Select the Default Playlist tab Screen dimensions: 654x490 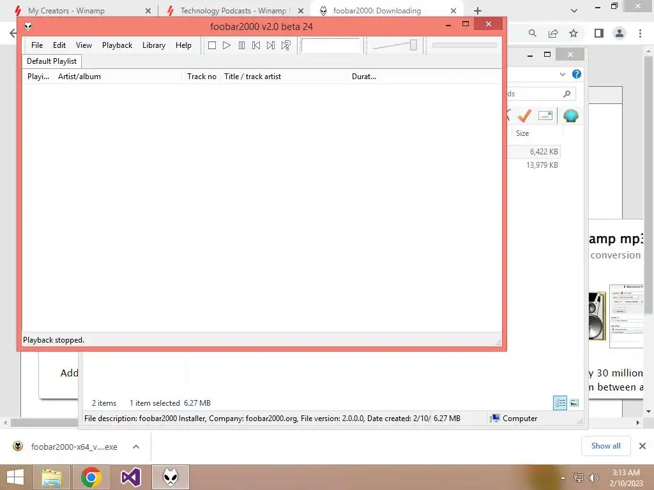[52, 61]
